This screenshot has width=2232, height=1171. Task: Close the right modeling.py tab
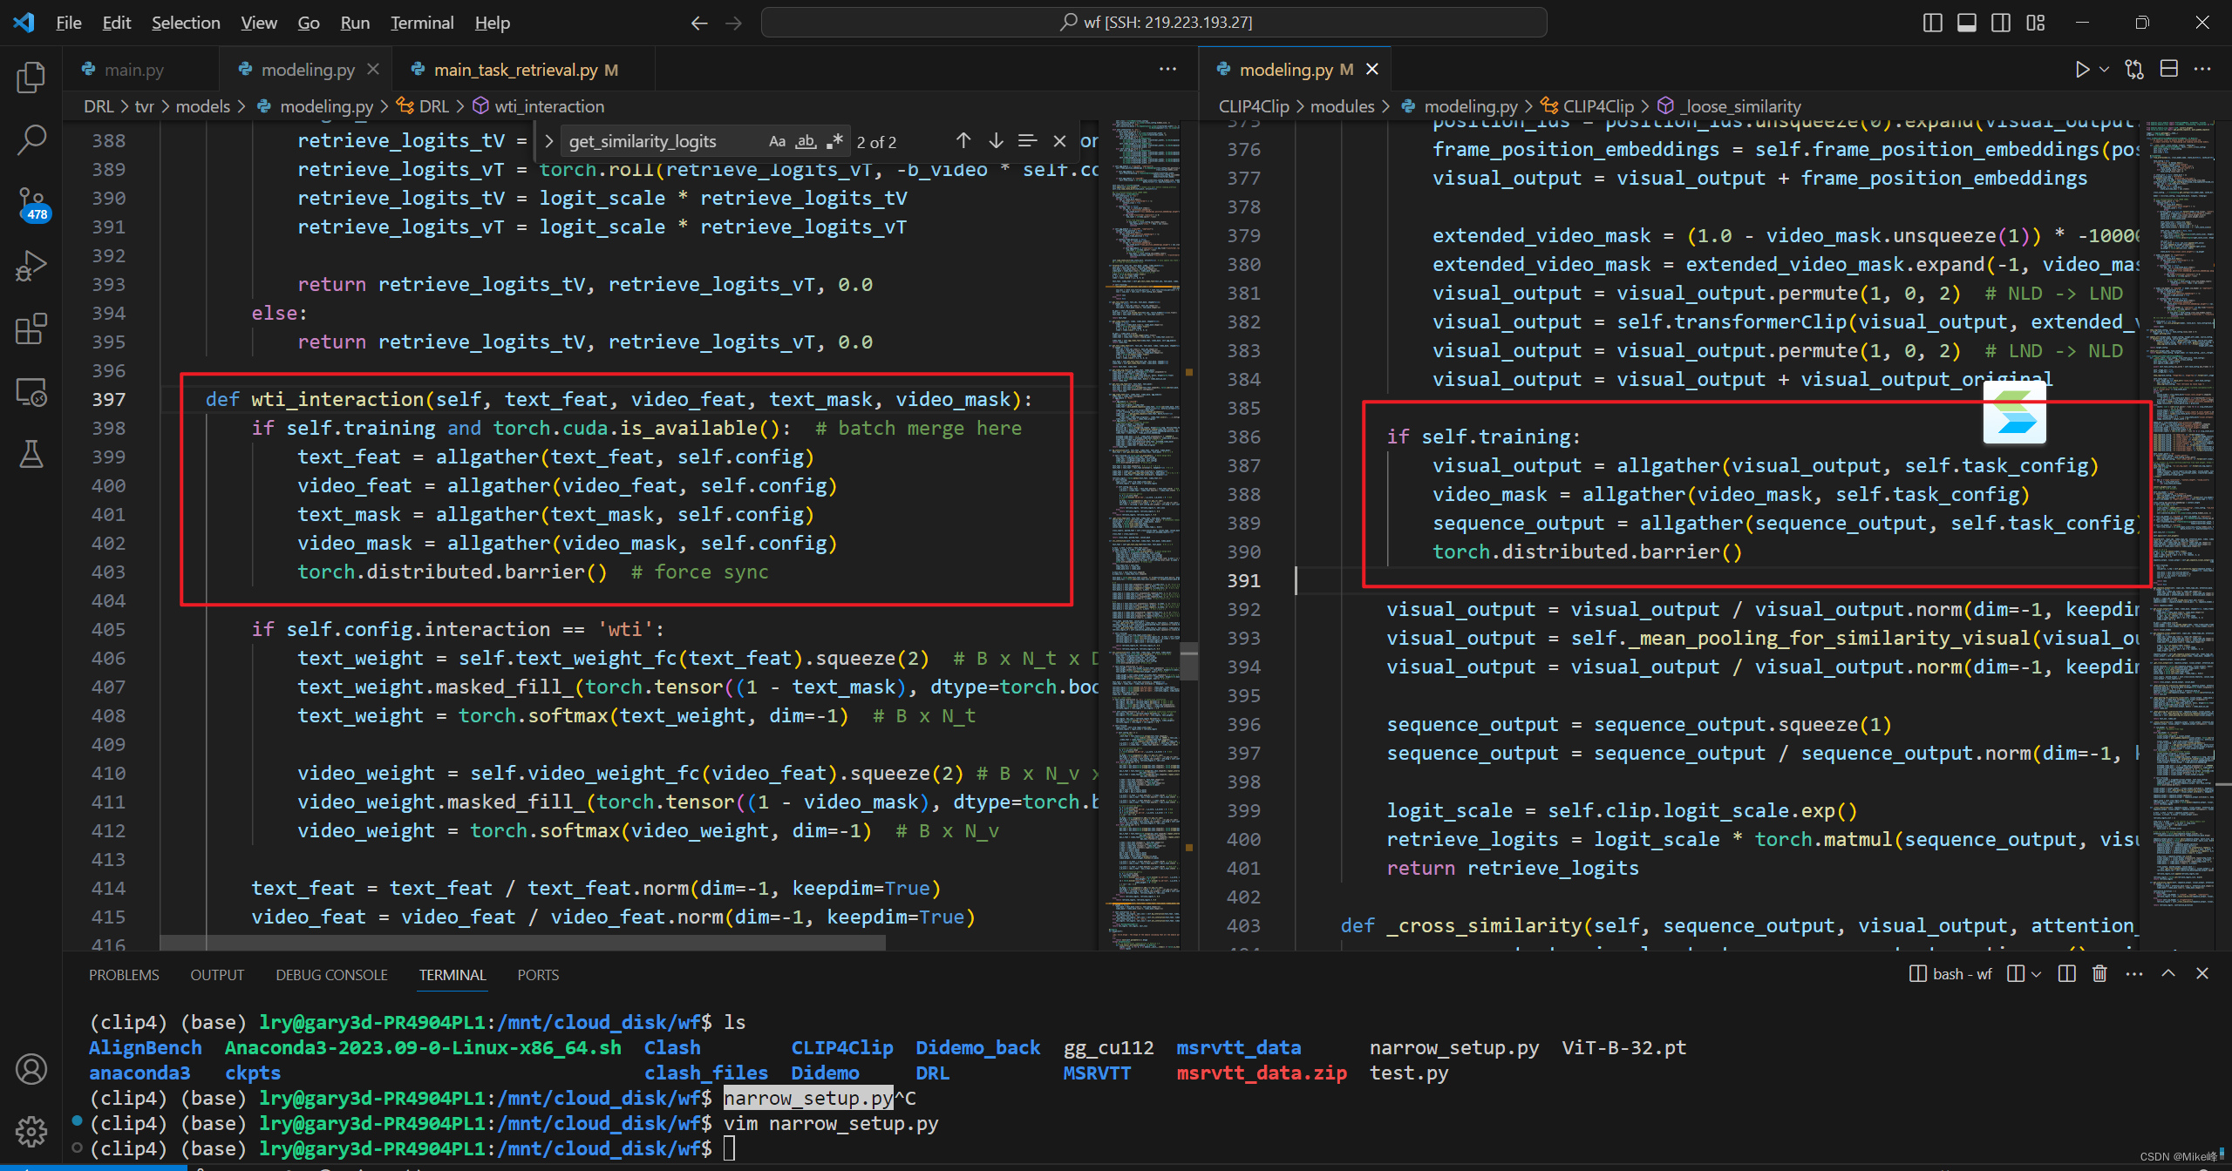[1372, 69]
